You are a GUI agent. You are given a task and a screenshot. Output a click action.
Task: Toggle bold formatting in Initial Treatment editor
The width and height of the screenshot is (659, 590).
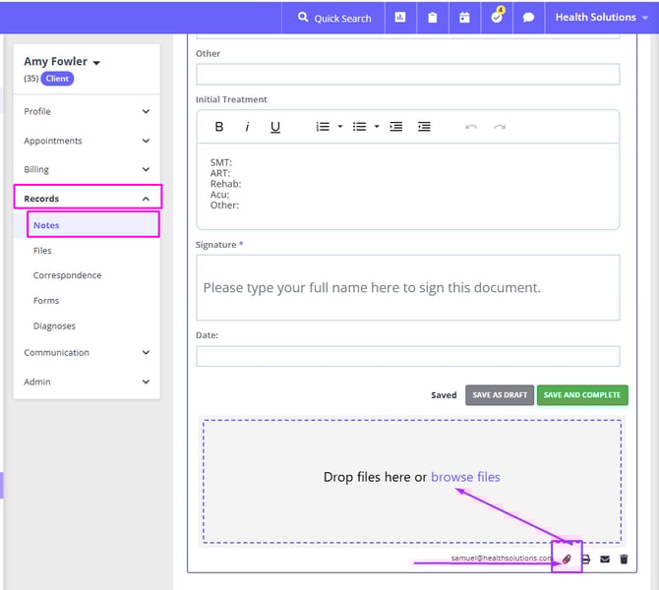coord(219,127)
